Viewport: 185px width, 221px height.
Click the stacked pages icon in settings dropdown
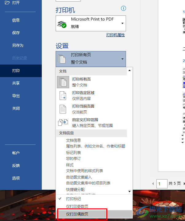(x=62, y=59)
